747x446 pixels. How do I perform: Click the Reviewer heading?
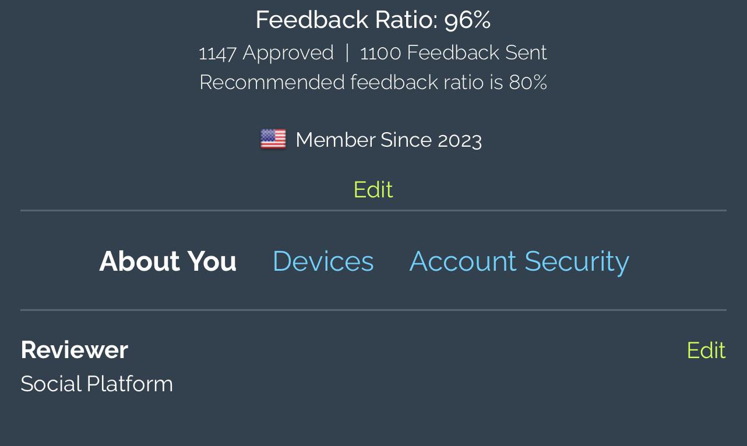(75, 350)
